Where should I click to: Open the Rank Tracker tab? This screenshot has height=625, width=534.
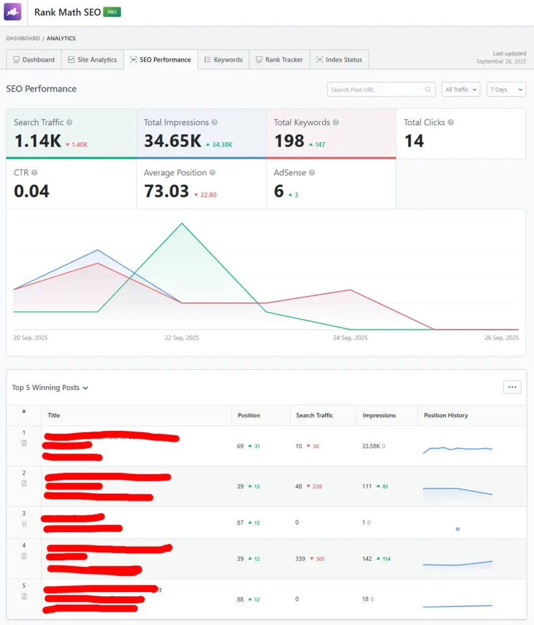279,60
